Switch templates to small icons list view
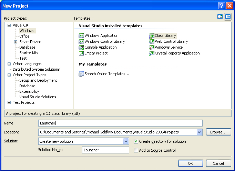This screenshot has width=235, height=171. 228,17
